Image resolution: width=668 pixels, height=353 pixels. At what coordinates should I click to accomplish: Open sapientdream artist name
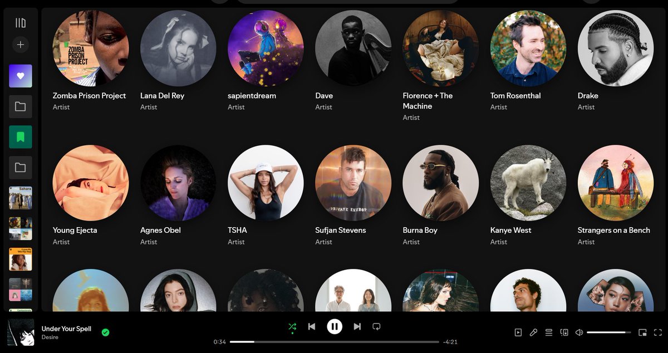[252, 96]
